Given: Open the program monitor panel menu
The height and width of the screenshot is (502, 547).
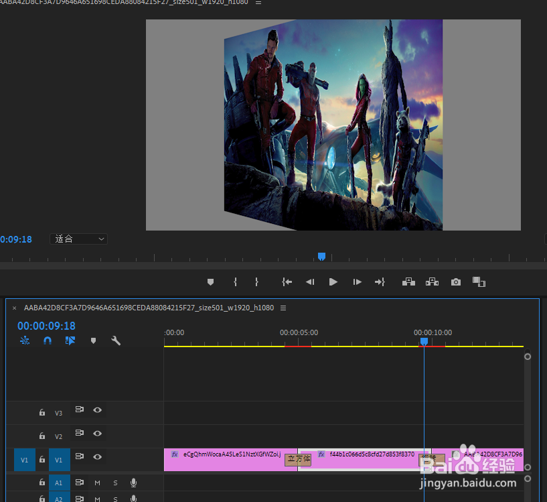Looking at the screenshot, I should [x=258, y=3].
